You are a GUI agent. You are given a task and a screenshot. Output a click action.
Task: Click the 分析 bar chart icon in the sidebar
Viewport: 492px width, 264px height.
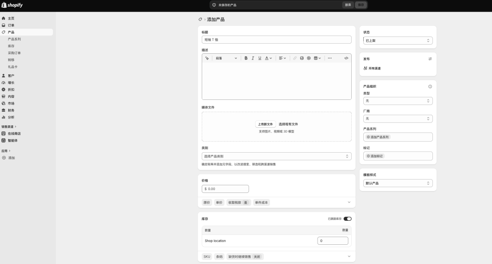pos(3,117)
